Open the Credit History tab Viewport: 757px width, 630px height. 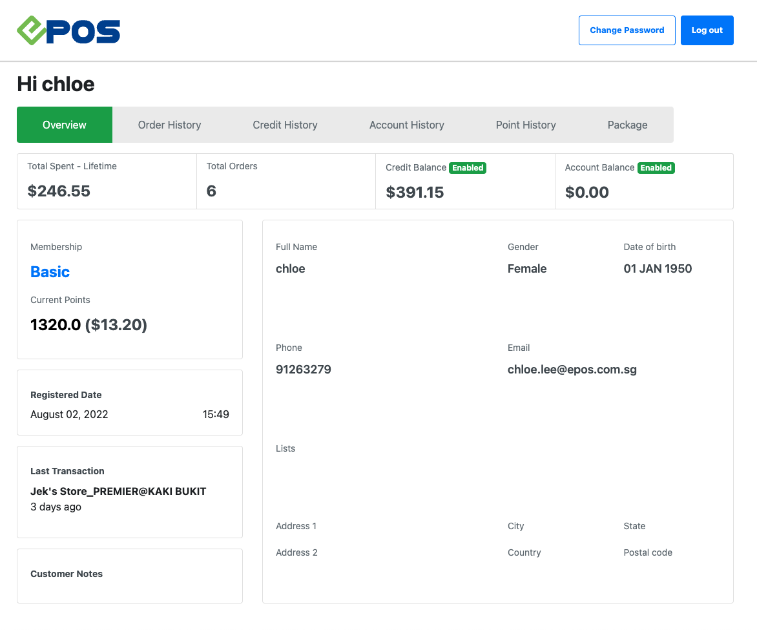click(285, 125)
